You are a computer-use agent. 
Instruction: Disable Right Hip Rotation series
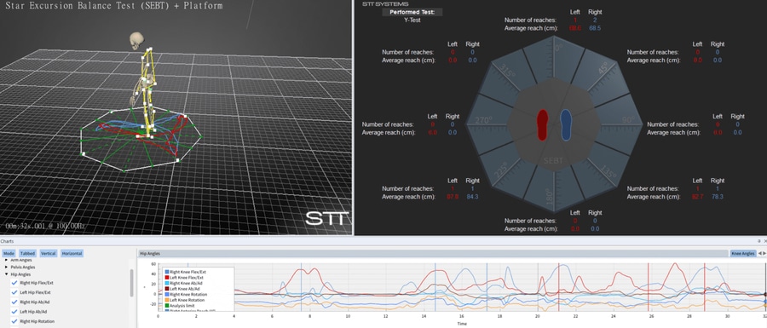click(x=14, y=321)
